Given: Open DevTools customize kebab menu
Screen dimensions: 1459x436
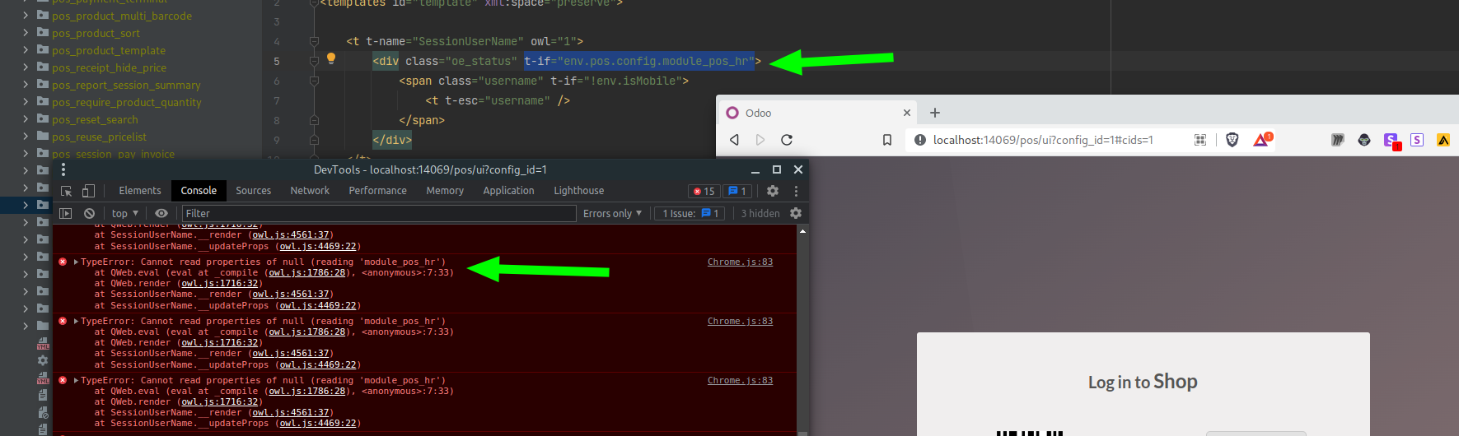Looking at the screenshot, I should [796, 191].
